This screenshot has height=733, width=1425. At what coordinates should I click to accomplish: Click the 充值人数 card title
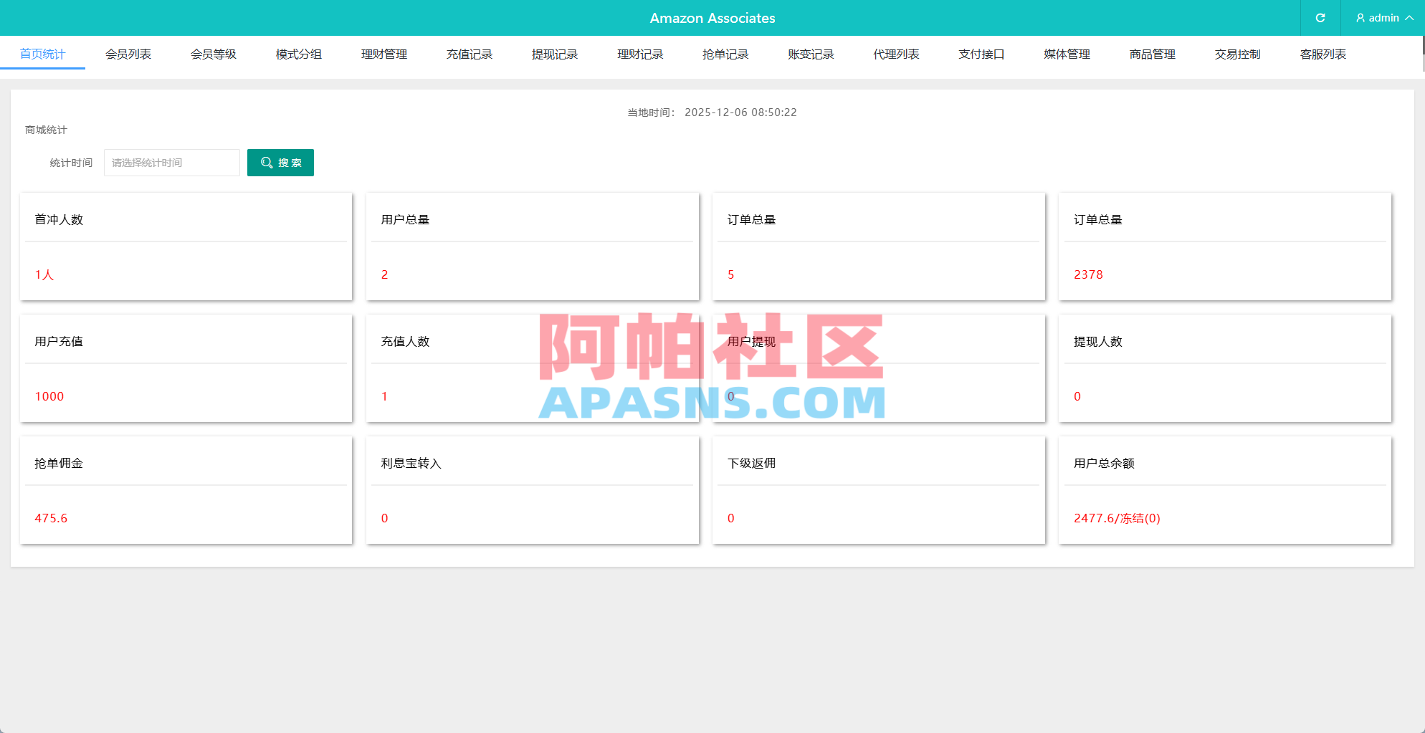pyautogui.click(x=405, y=342)
